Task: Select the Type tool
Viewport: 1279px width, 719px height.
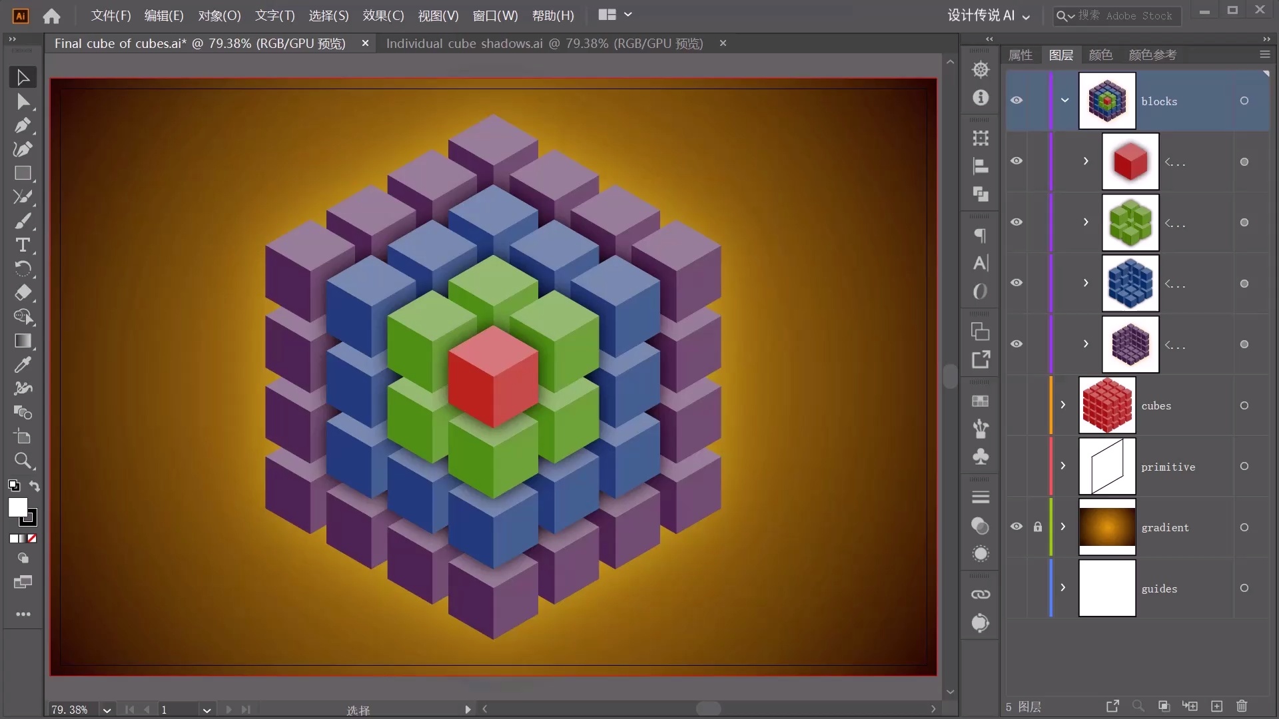Action: tap(23, 245)
